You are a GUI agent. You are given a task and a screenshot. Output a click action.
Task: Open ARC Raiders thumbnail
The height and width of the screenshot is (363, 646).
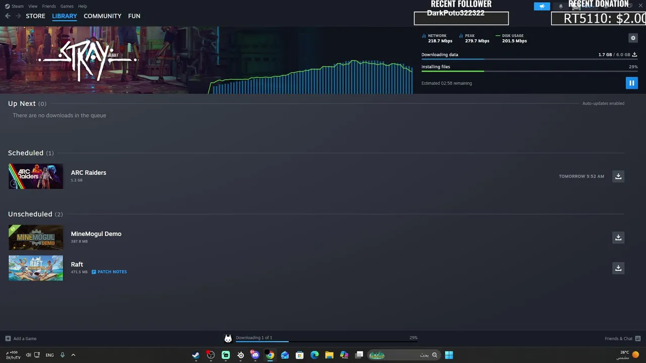[36, 176]
